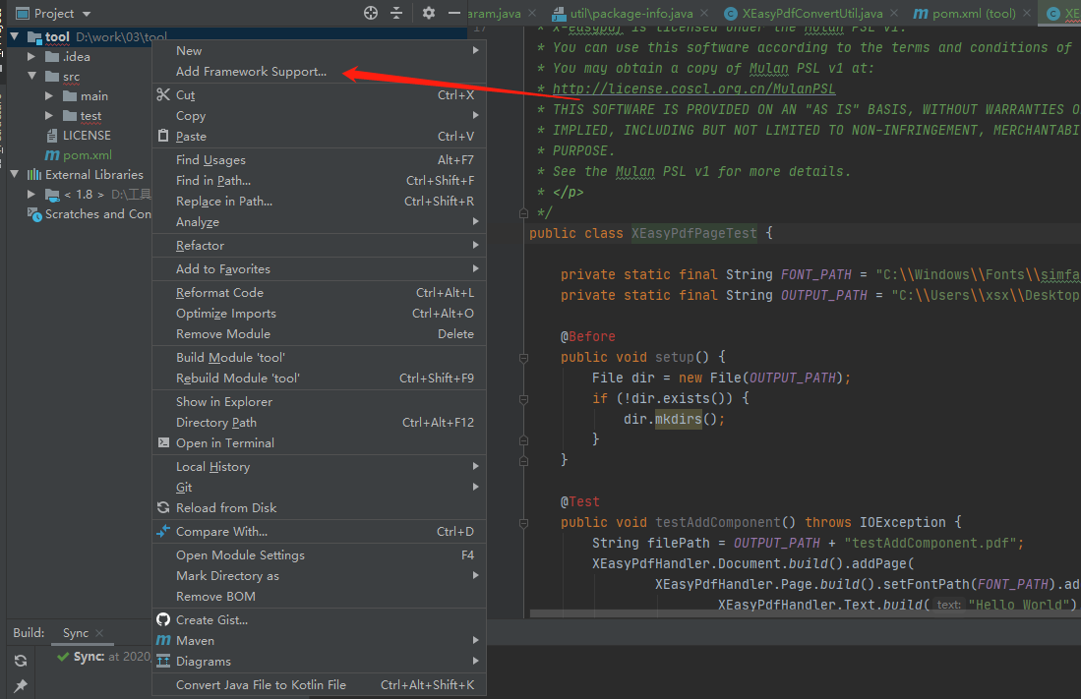Close the XEasyPdfConvertUtil.java tab
The width and height of the screenshot is (1081, 699).
pyautogui.click(x=894, y=13)
